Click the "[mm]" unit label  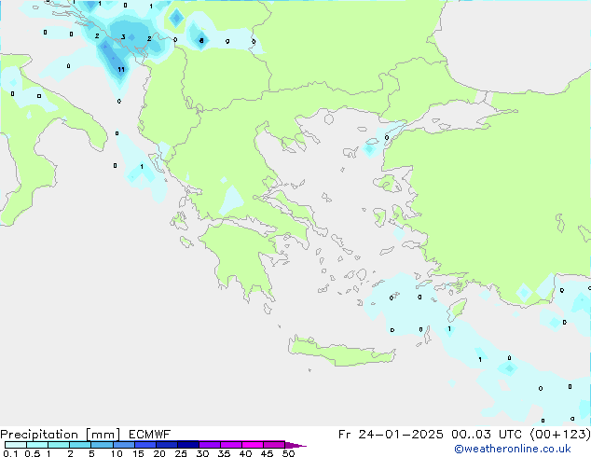click(103, 435)
